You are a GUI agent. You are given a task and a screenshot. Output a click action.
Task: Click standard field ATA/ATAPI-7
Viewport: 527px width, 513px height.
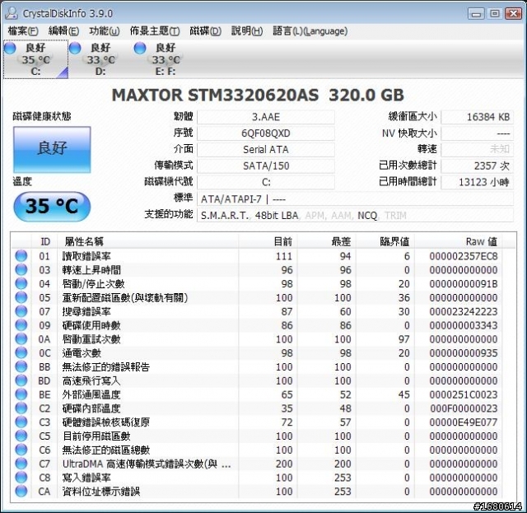point(355,199)
